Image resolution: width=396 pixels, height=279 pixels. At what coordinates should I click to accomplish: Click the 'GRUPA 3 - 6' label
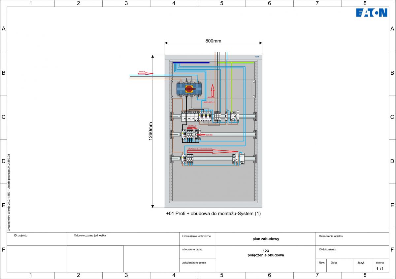coord(192,126)
